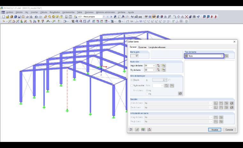243x148 pixels.
Task: Click the Help question mark icon in dialog
Action: click(131, 129)
